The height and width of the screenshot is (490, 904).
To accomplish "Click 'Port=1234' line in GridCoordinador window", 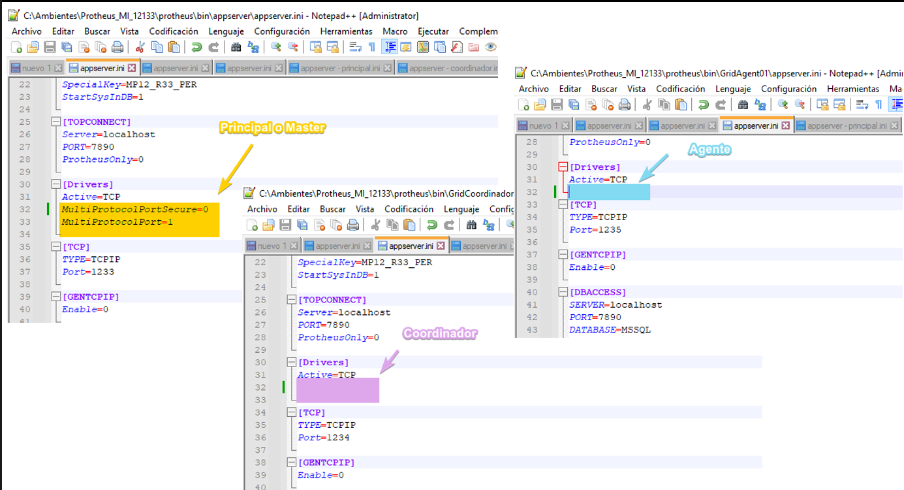I will pyautogui.click(x=324, y=438).
